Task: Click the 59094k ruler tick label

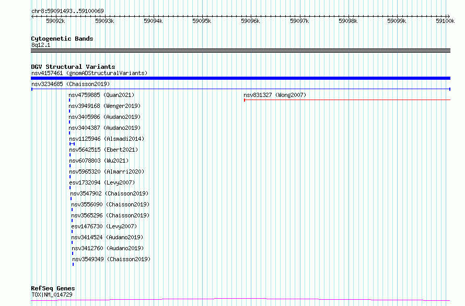Action: [153, 21]
